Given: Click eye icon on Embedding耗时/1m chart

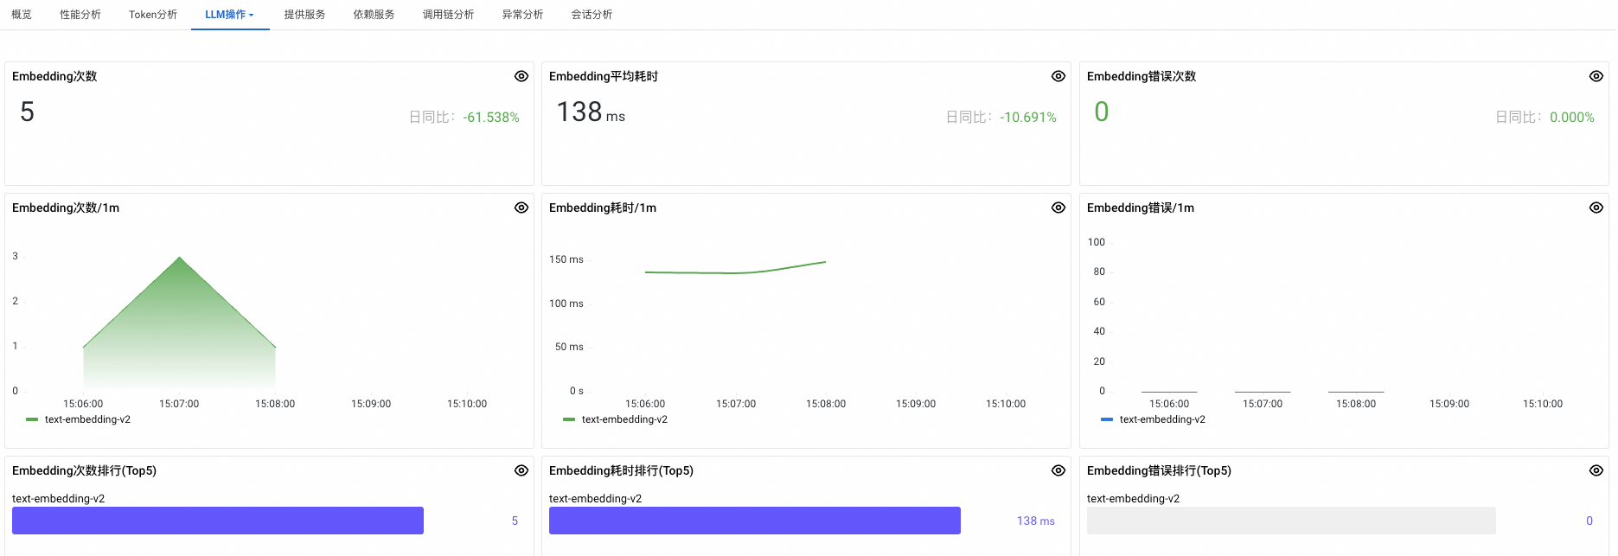Looking at the screenshot, I should tap(1058, 208).
